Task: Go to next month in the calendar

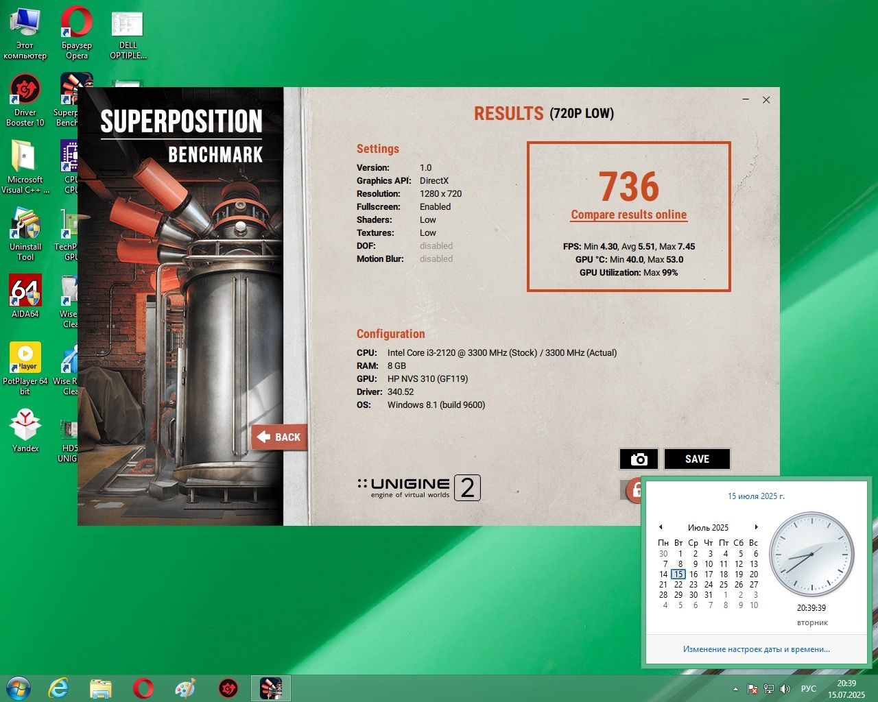Action: coord(756,527)
